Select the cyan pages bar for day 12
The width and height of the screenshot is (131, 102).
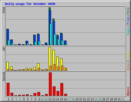(51, 34)
